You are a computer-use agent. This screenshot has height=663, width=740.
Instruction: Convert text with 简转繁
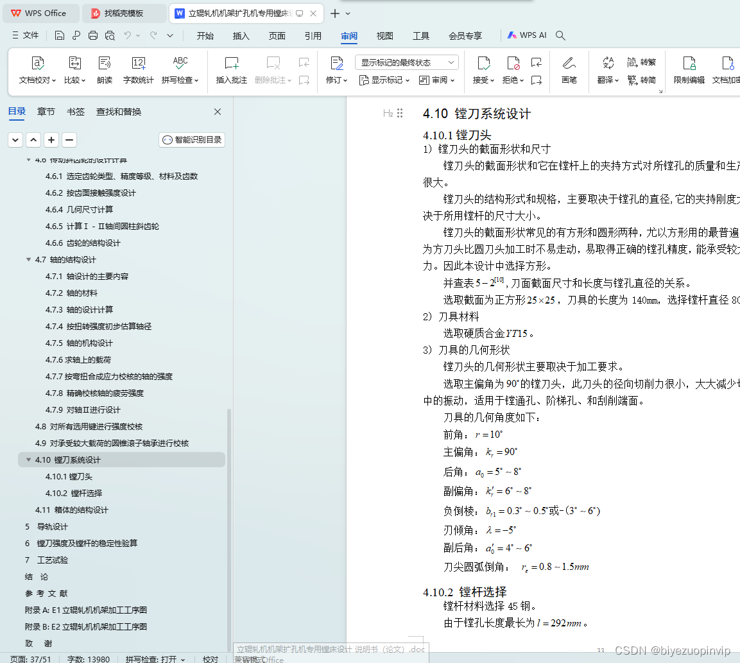[x=641, y=62]
